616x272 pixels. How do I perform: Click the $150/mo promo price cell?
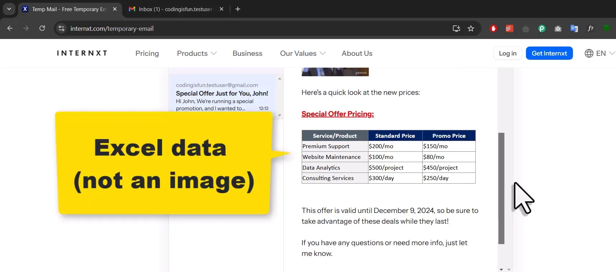pyautogui.click(x=449, y=146)
